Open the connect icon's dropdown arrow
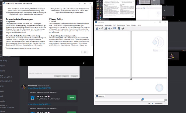Screen dimensions: 186x113 tap(99, 28)
